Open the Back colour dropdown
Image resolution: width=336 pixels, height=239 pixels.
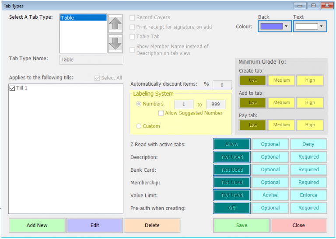(x=286, y=26)
